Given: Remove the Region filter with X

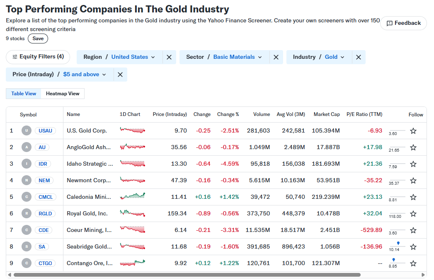Looking at the screenshot, I should tap(169, 57).
